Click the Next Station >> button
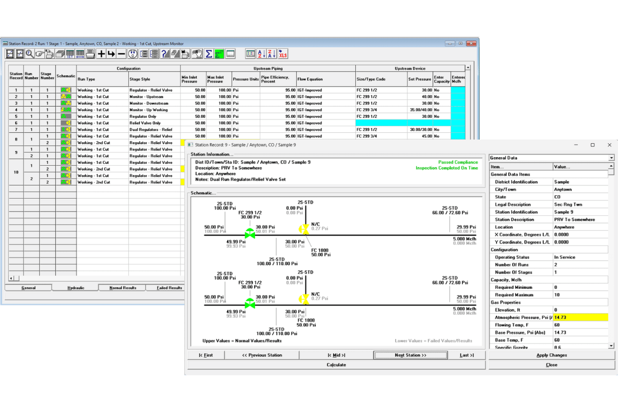This screenshot has height=412, width=618. [x=410, y=355]
